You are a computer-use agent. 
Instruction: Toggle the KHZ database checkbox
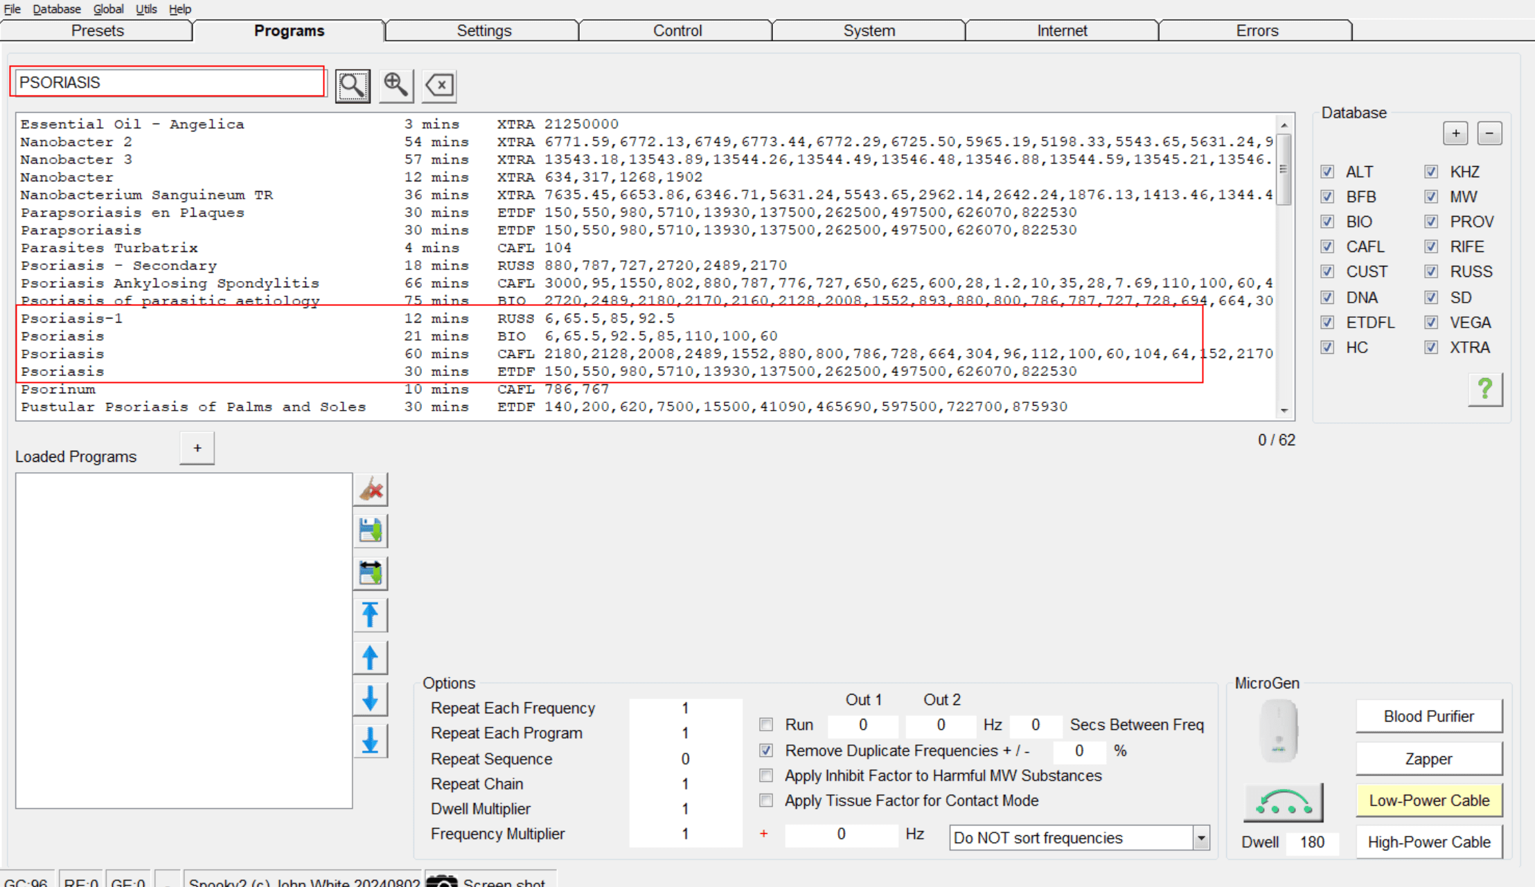coord(1431,172)
